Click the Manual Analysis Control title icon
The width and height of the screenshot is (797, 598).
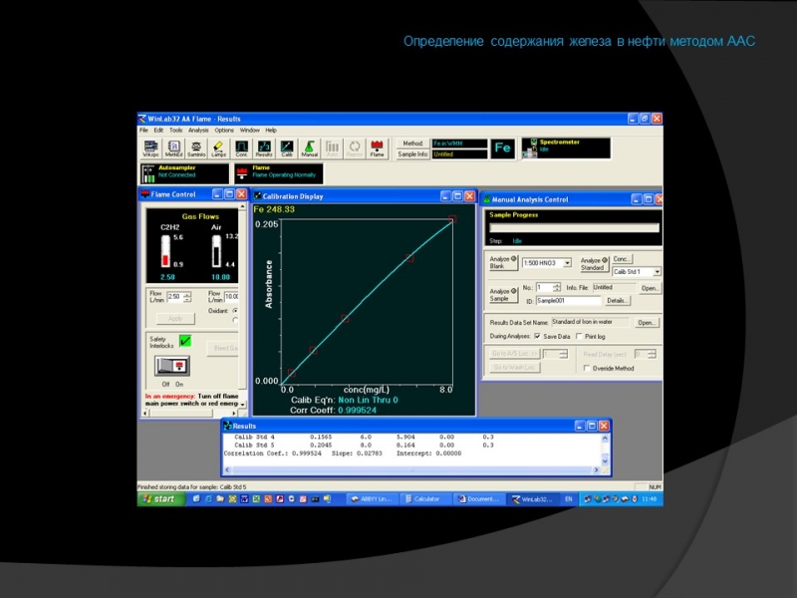486,199
